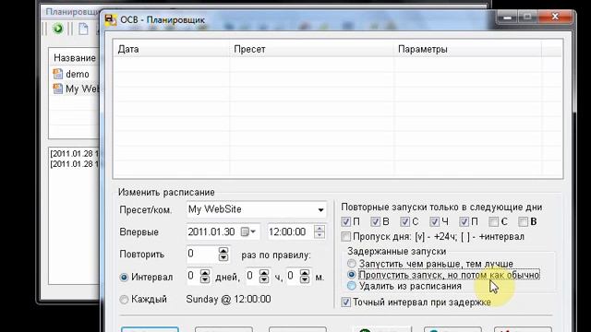Click the OCB Планировщик title bar app icon
The height and width of the screenshot is (332, 591).
click(x=111, y=20)
